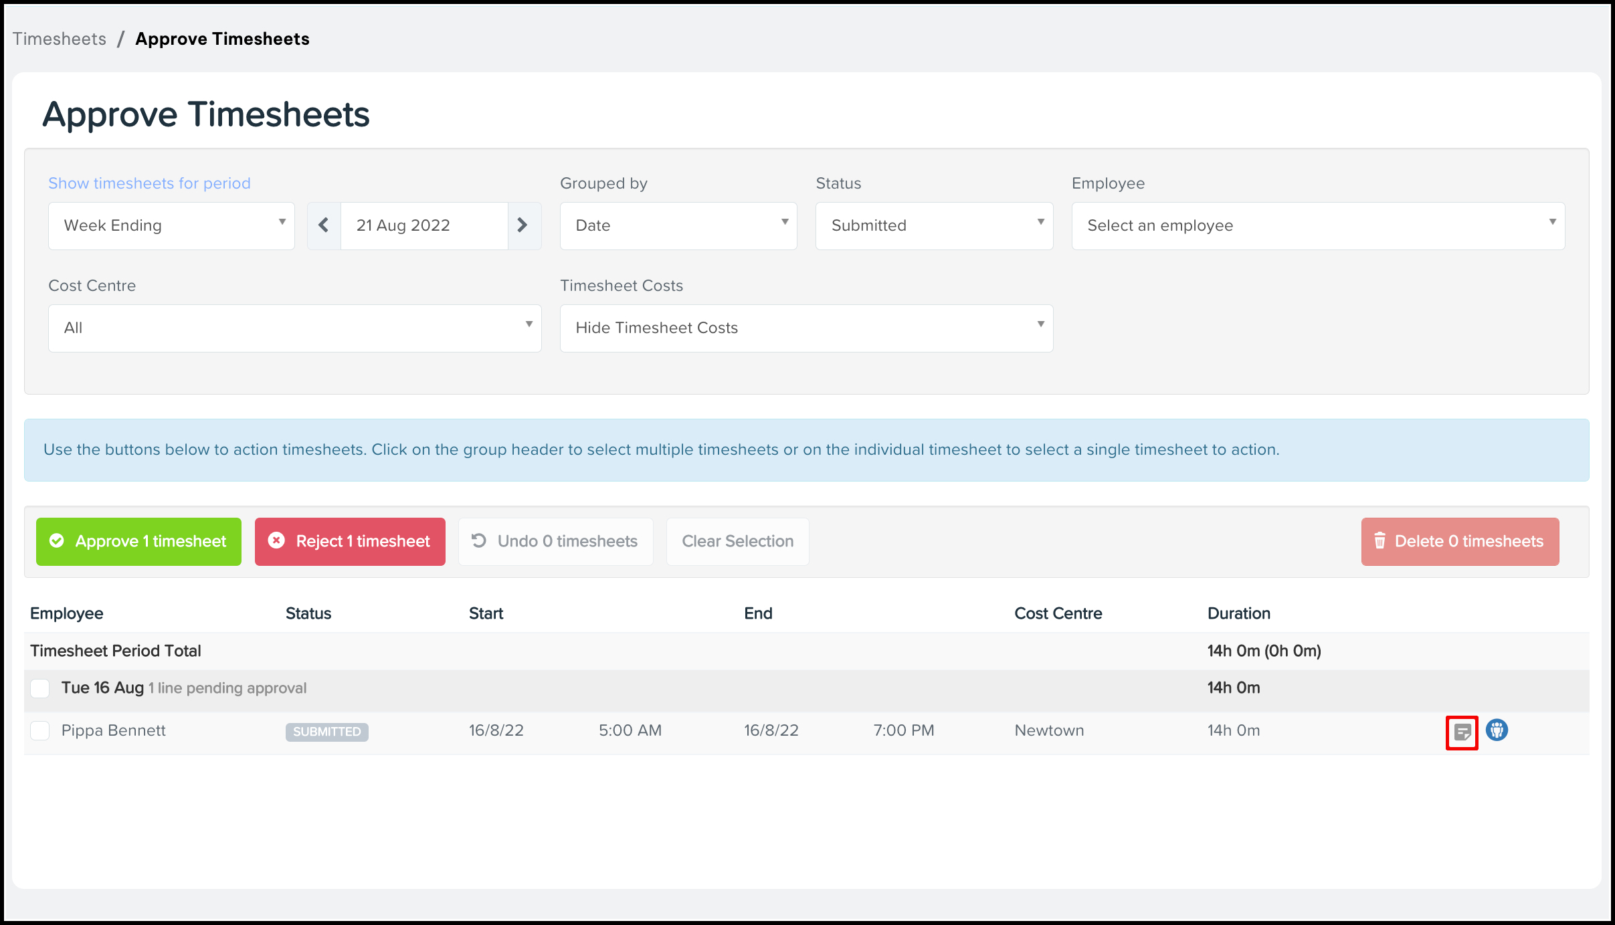Open the timesheet notes icon for Pippa Bennett
Viewport: 1615px width, 925px height.
1462,732
